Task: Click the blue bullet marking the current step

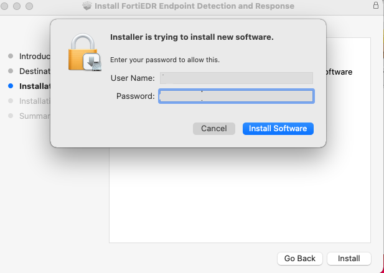Action: (x=10, y=86)
